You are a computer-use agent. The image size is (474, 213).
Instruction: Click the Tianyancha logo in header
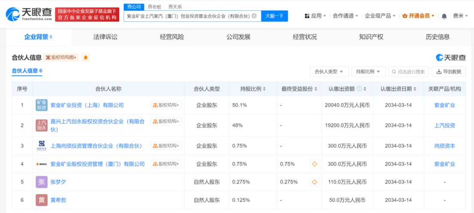click(29, 14)
